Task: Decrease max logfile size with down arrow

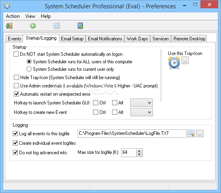Action: pyautogui.click(x=139, y=154)
